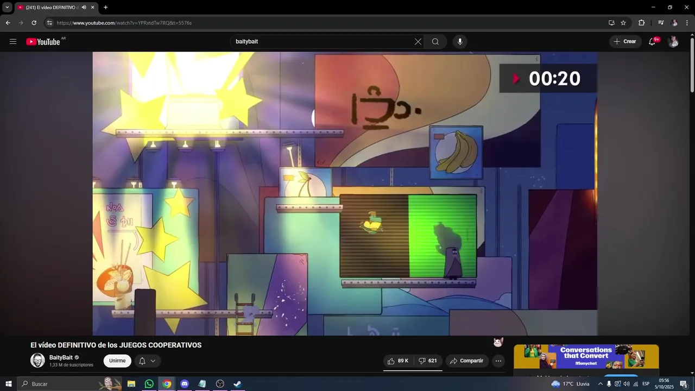This screenshot has width=695, height=391.
Task: Click the browser address bar URL
Action: click(x=124, y=23)
